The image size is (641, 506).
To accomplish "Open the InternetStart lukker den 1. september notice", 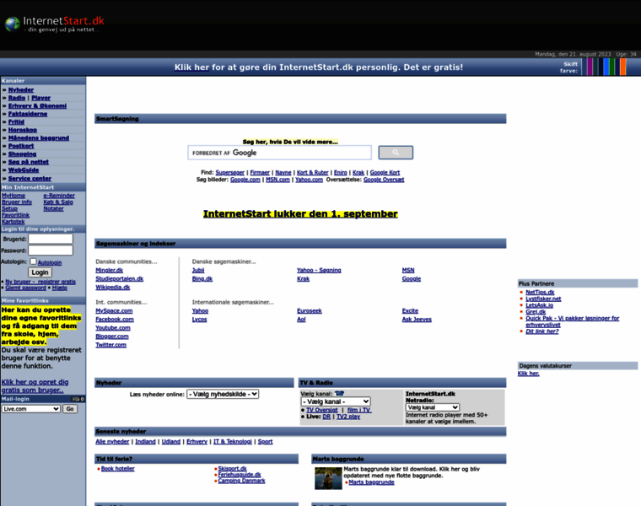I will pos(300,213).
